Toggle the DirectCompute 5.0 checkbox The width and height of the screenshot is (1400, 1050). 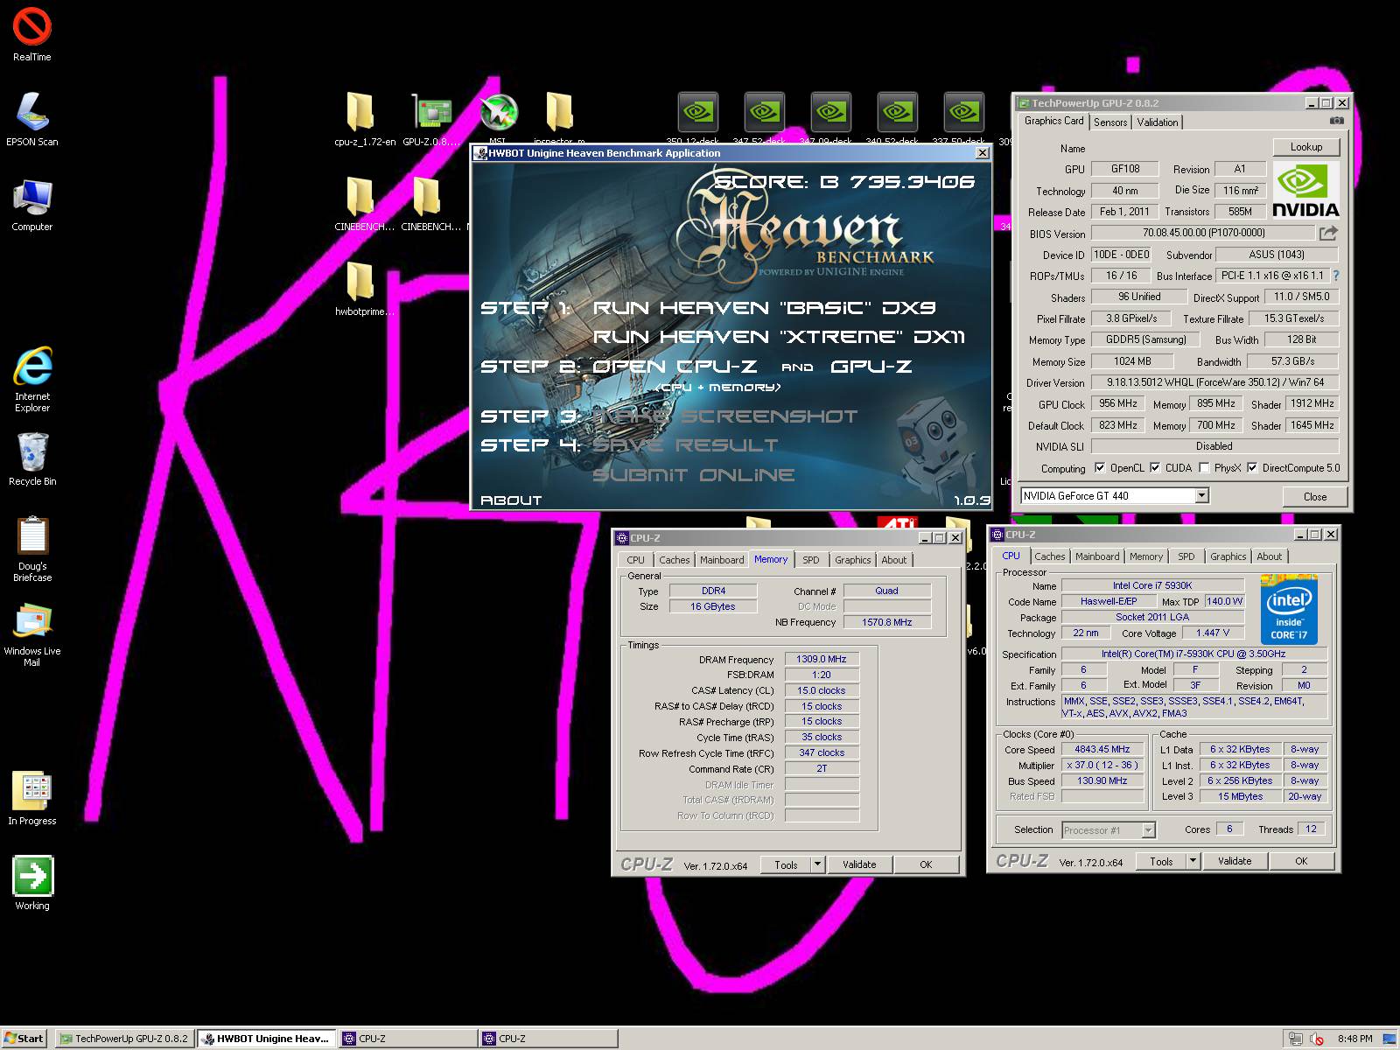(x=1252, y=467)
